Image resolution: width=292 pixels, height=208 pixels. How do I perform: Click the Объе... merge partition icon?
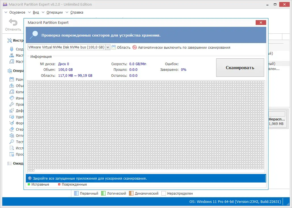12,86
